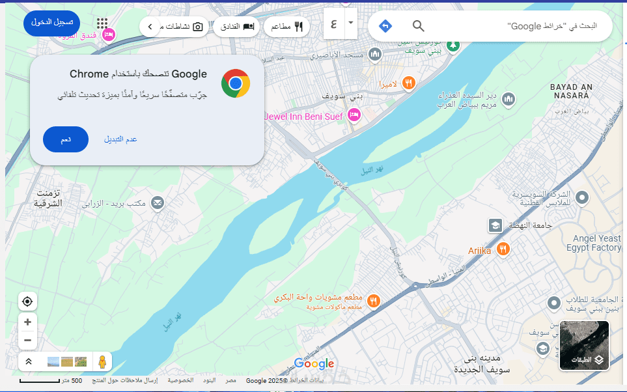Activate the Street View pegman icon
The image size is (627, 392).
(102, 361)
